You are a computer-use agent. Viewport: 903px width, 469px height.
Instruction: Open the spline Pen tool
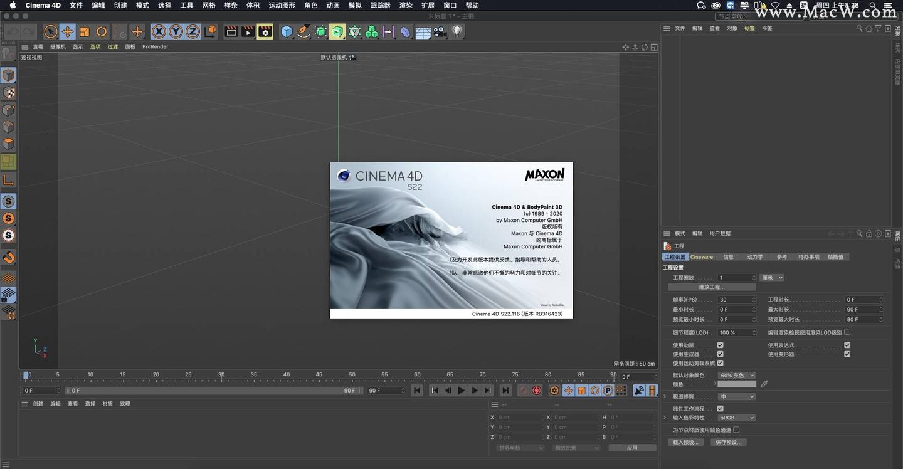coord(304,31)
